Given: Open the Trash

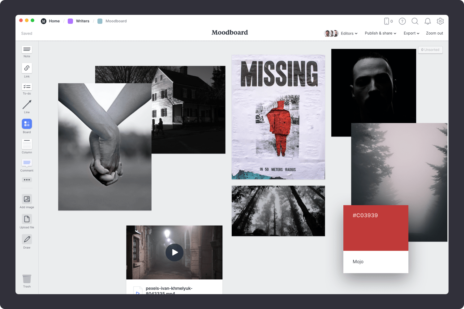Looking at the screenshot, I should click(27, 278).
